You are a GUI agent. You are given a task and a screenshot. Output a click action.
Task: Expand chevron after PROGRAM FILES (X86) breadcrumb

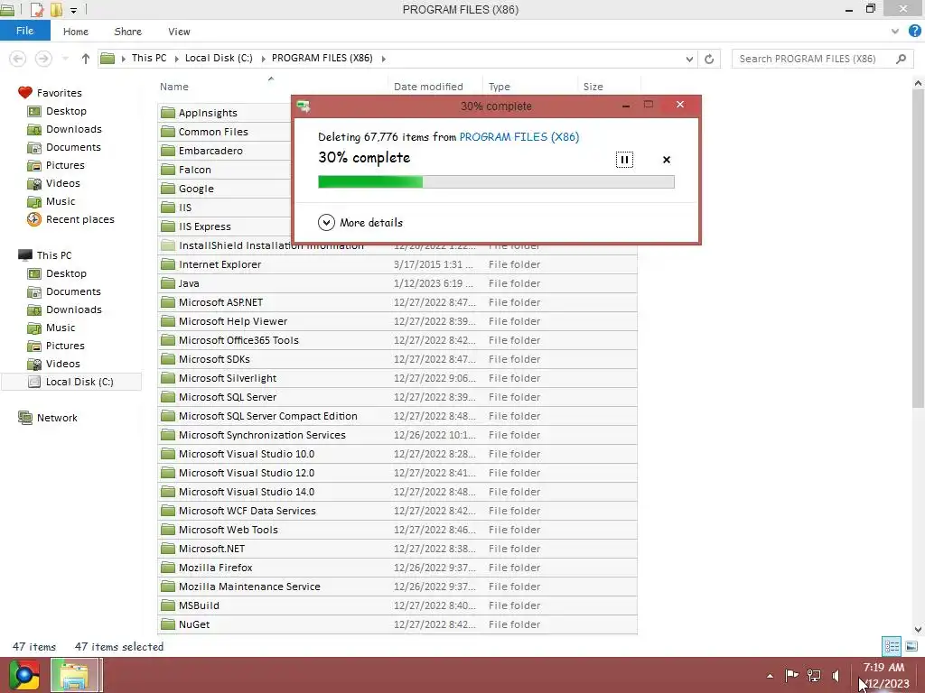(x=384, y=59)
